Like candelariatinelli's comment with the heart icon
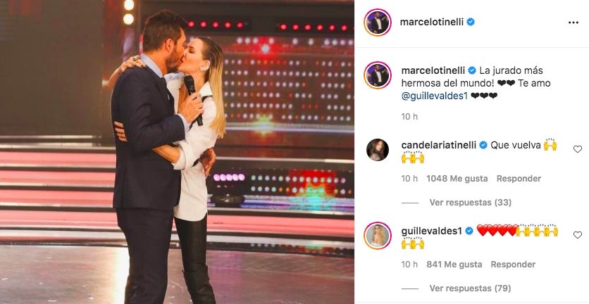Viewport: 589px width, 304px height. pos(577,149)
